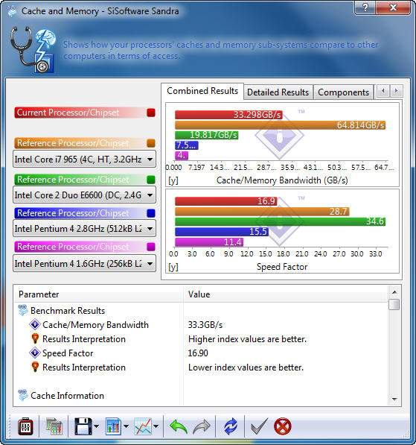The height and width of the screenshot is (445, 416).
Task: Click the bandwidth chart [y] axis toggle
Action: coord(173,180)
